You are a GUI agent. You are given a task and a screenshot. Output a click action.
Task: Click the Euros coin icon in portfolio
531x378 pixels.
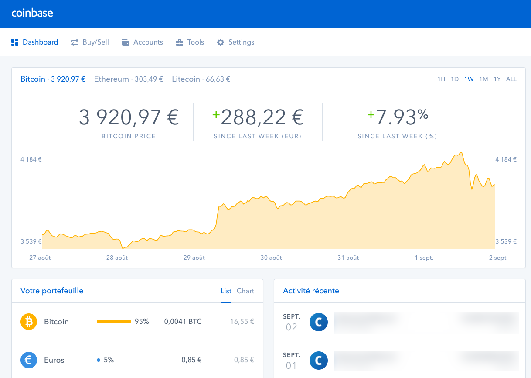[29, 360]
